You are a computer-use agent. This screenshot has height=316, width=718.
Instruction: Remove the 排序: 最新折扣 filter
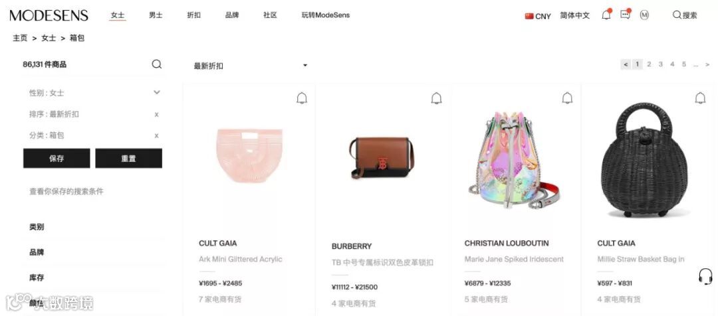(x=157, y=114)
